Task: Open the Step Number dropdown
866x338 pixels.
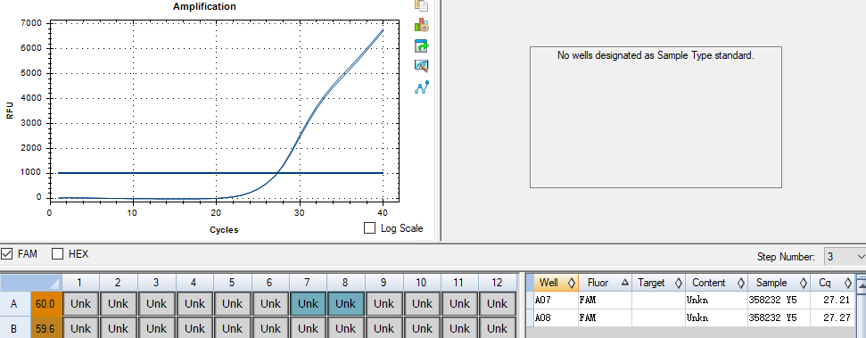Action: click(845, 256)
